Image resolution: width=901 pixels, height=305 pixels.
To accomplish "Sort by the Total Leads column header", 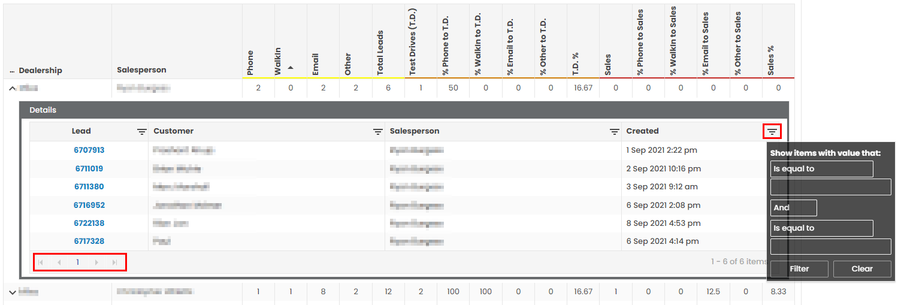I will pos(380,53).
